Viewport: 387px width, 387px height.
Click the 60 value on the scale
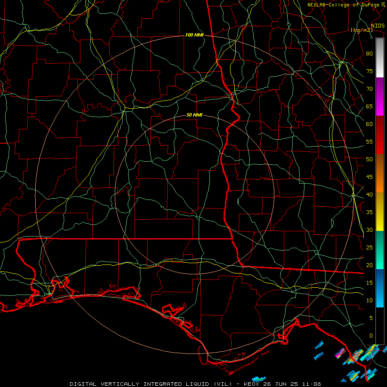(x=369, y=124)
